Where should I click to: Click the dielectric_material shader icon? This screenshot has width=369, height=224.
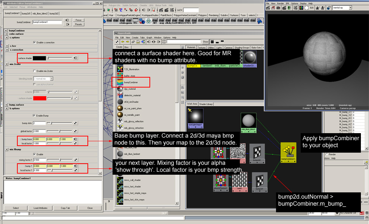point(120,95)
